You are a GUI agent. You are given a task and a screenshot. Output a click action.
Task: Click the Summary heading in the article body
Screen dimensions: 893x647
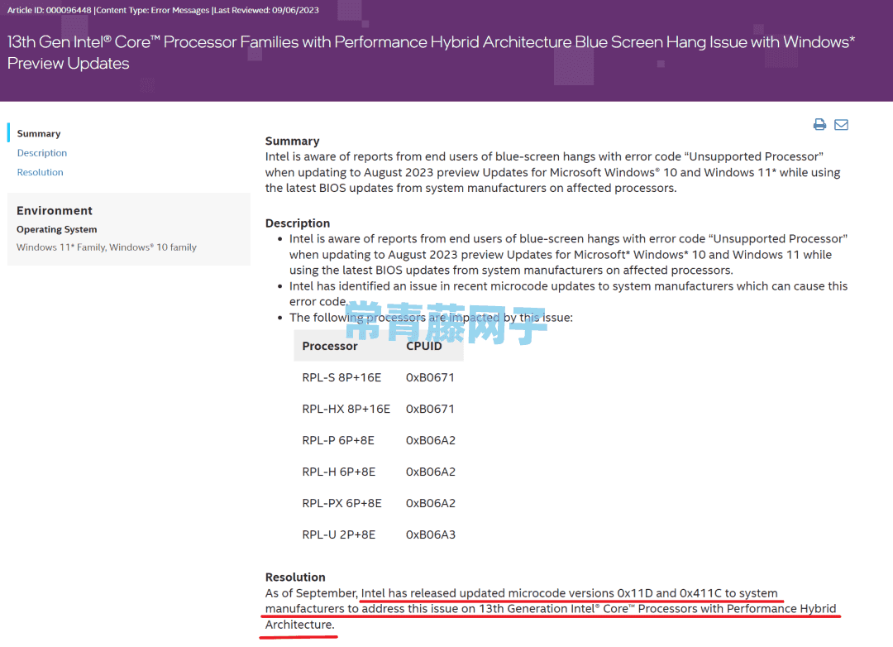point(292,141)
